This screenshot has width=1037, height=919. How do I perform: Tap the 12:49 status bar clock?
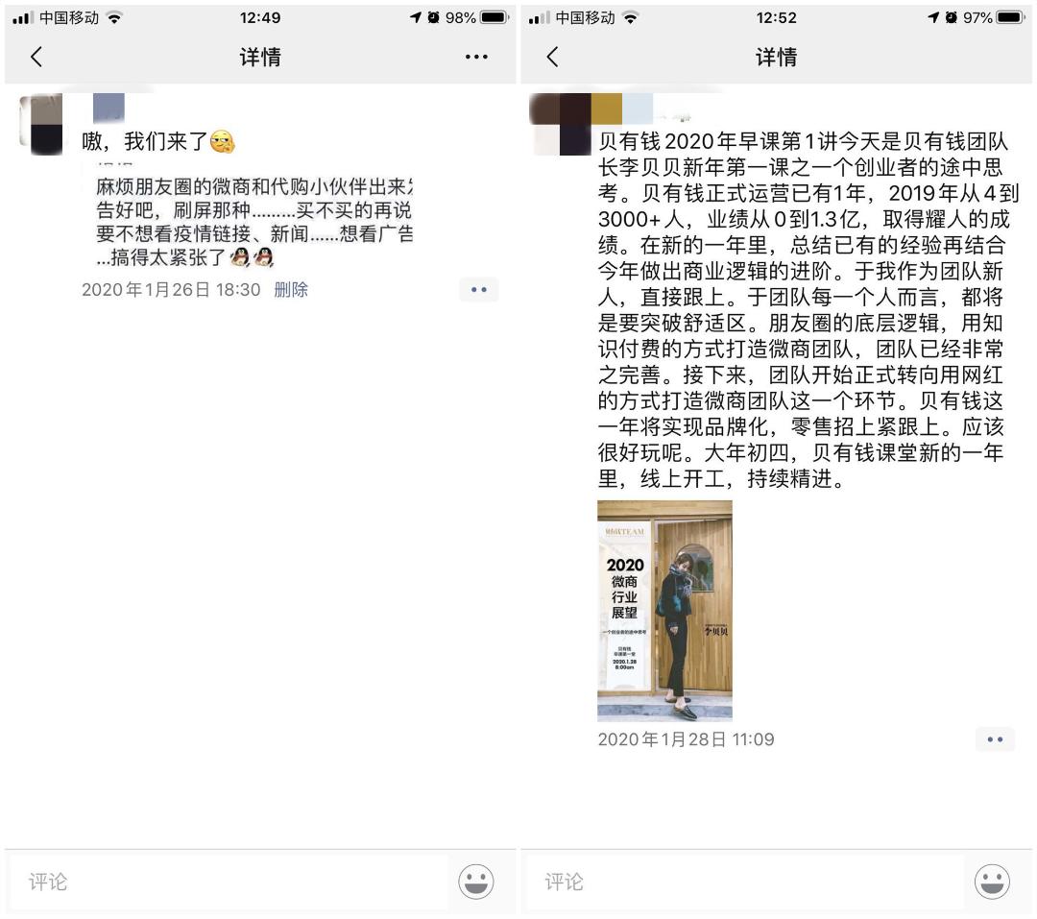(x=260, y=18)
